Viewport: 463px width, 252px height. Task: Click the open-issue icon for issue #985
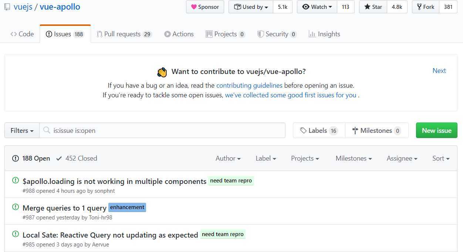tap(16, 234)
